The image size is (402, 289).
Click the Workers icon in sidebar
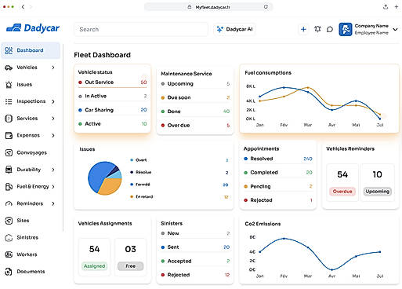[x=9, y=254]
